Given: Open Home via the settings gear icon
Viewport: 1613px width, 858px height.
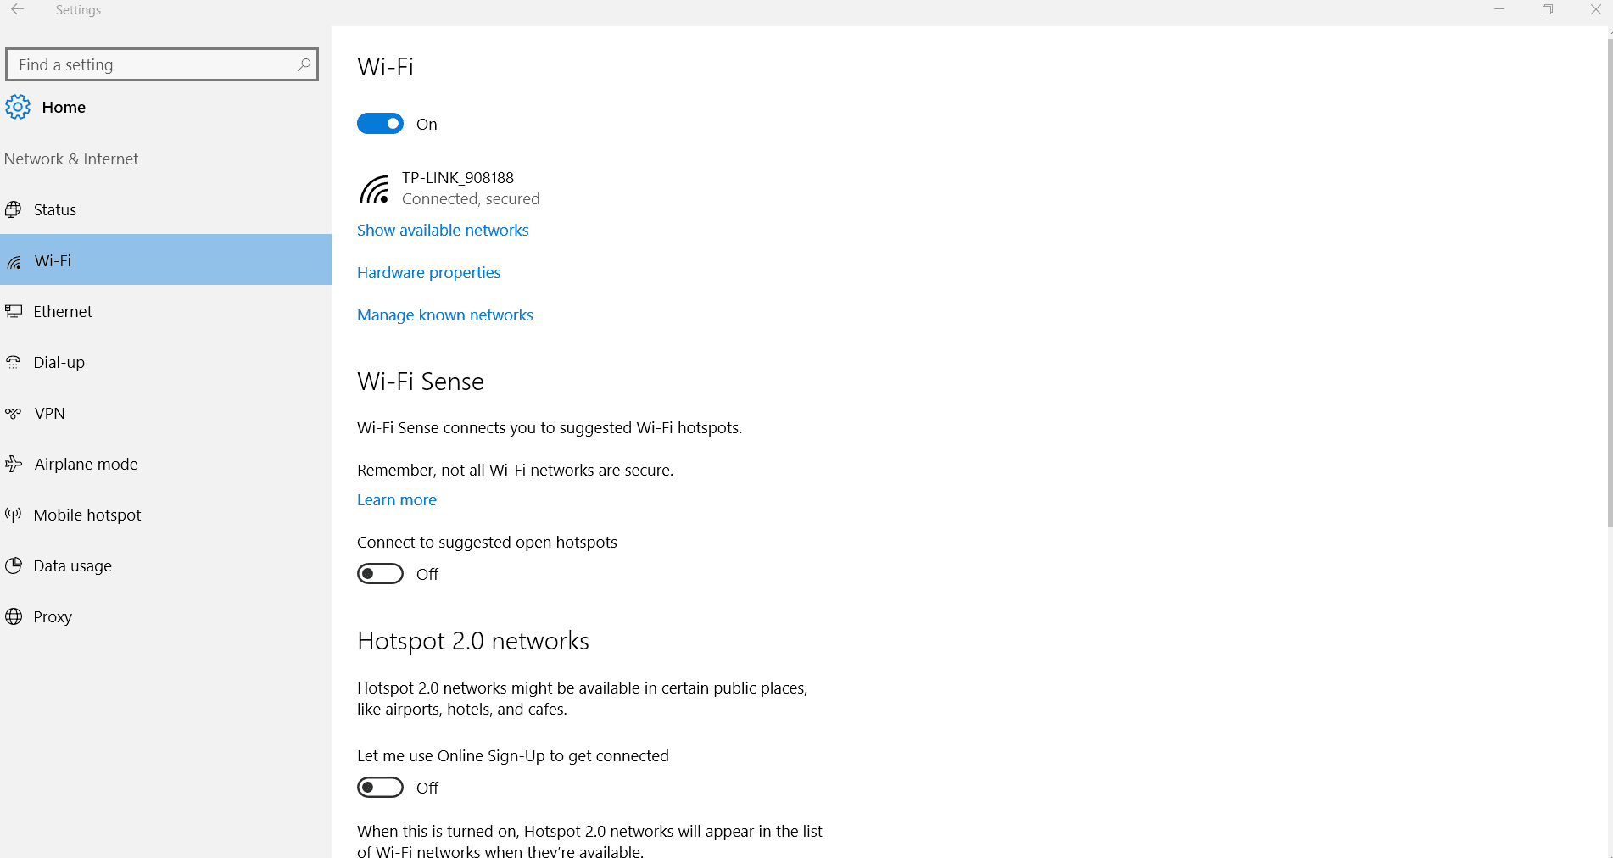Looking at the screenshot, I should (17, 107).
